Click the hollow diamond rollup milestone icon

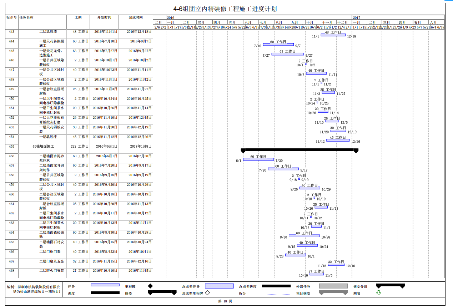click(207, 293)
